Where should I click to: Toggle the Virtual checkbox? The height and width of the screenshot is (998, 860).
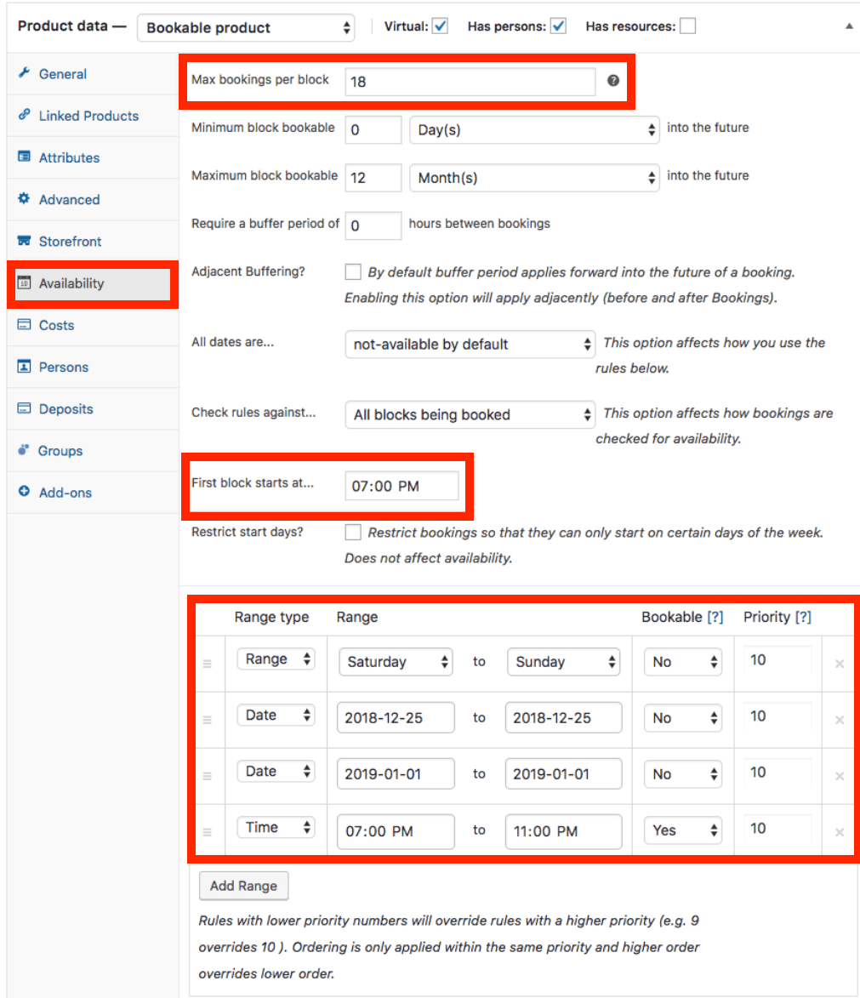point(440,26)
